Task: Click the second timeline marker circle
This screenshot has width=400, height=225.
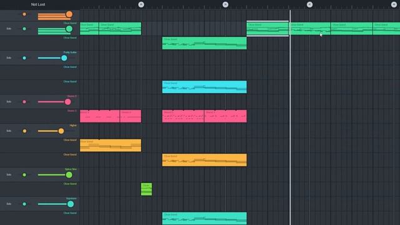Action: coord(225,4)
